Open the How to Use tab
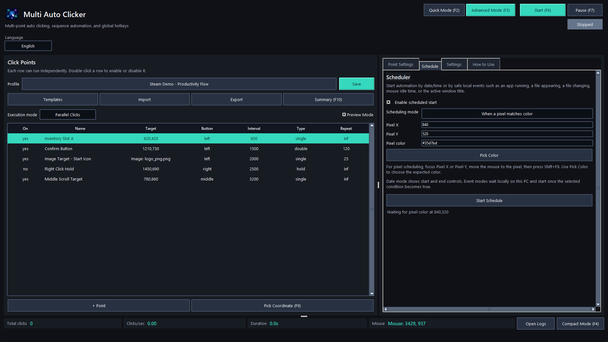Viewport: 608px width, 342px height. (483, 64)
